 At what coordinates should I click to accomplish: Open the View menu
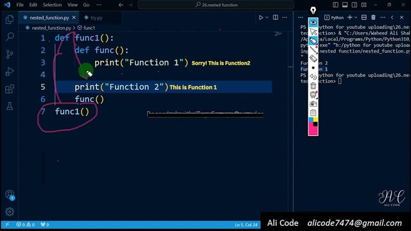tap(73, 4)
